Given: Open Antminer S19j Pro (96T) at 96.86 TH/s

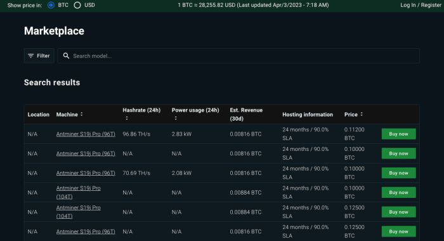Looking at the screenshot, I should (x=86, y=134).
